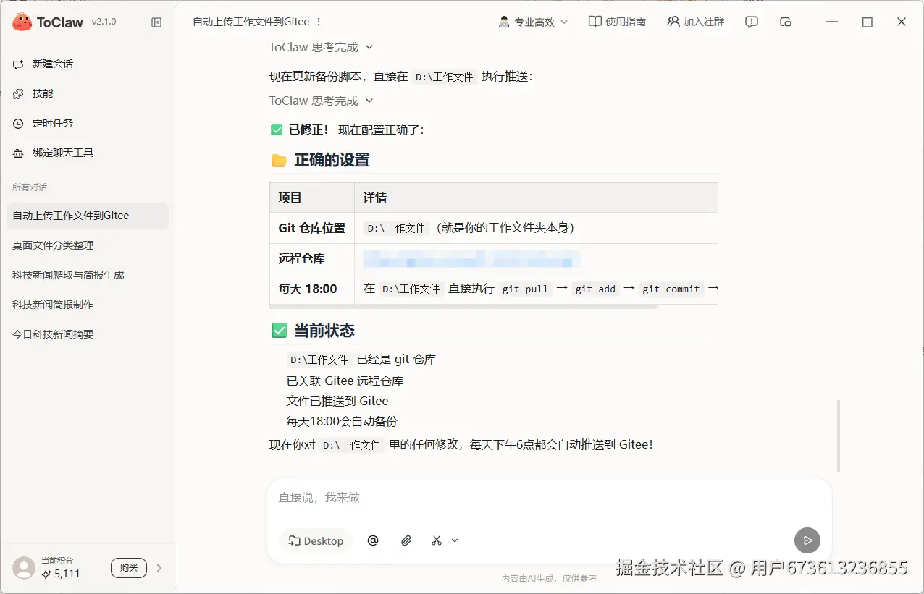Click 加入社群 to join community

tap(695, 22)
